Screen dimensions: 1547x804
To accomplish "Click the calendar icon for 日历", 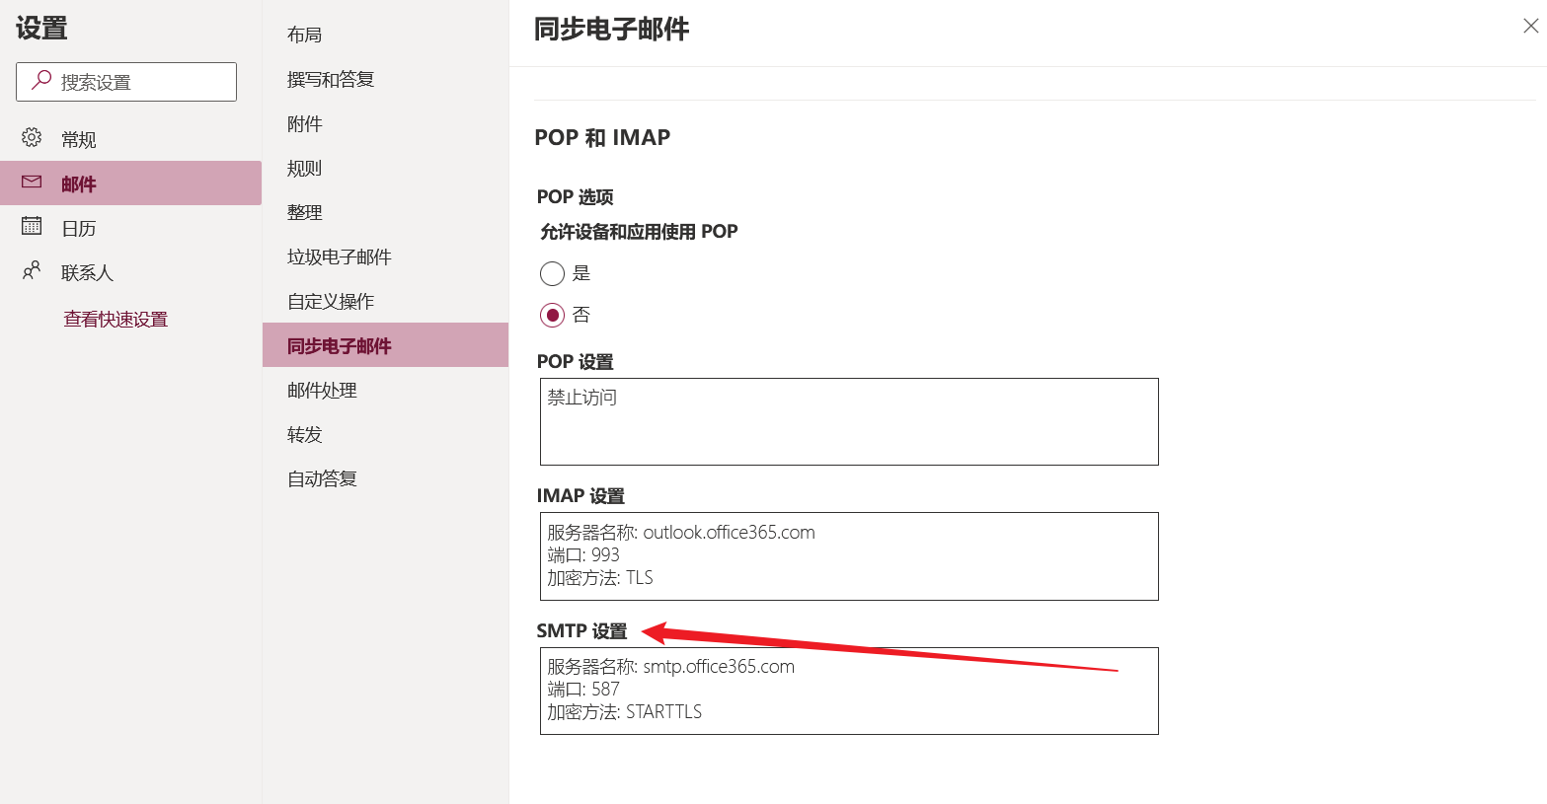I will click(32, 227).
